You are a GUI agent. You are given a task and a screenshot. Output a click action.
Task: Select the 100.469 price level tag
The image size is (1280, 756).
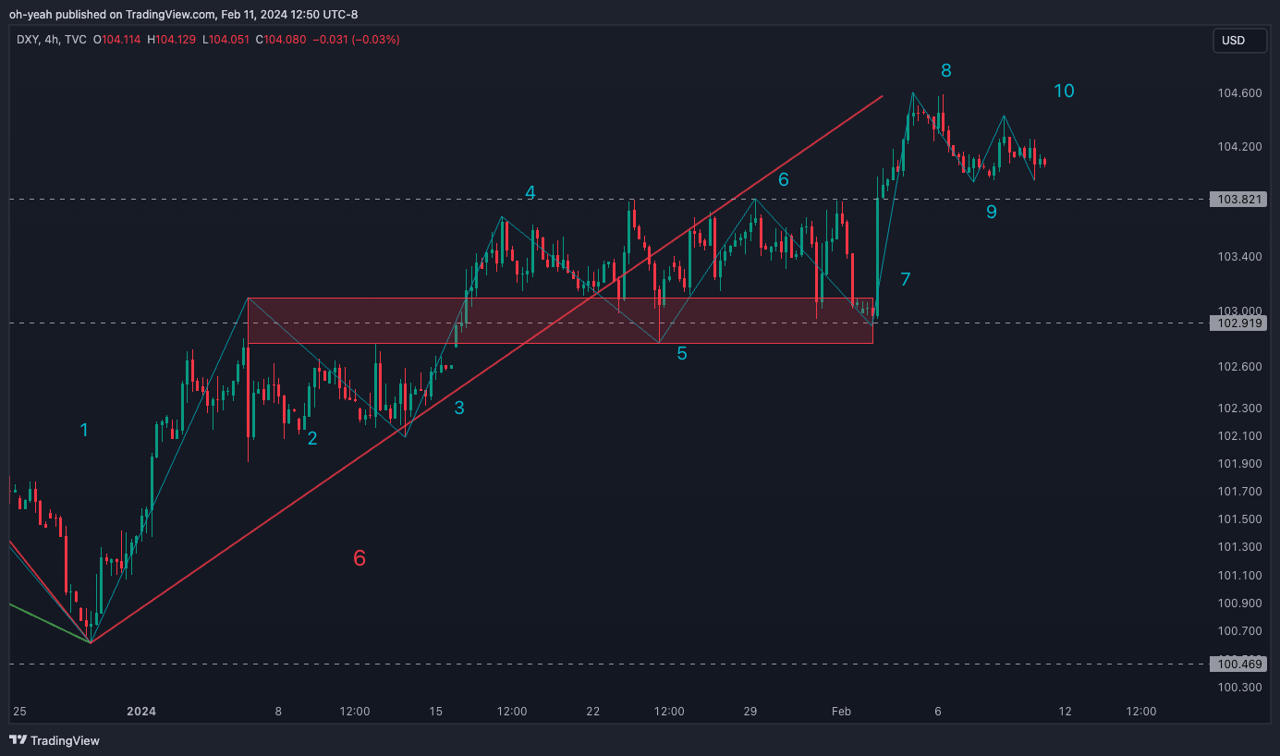point(1237,665)
